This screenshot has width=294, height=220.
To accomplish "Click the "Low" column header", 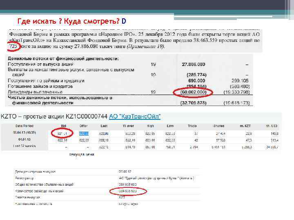I will point(170,126).
